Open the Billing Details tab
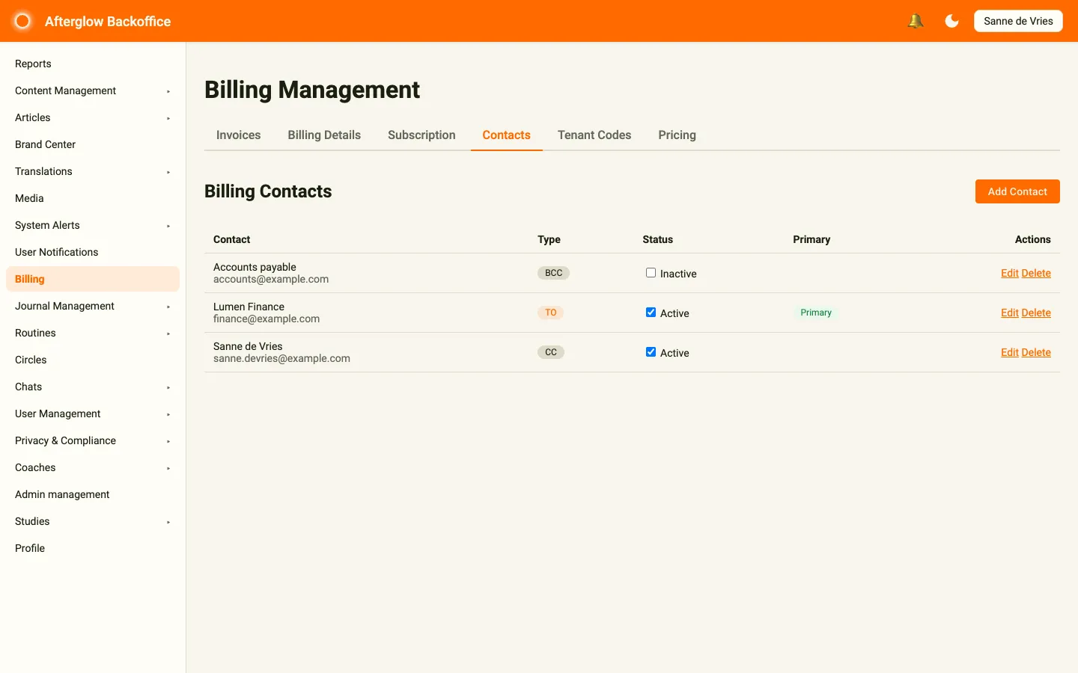The height and width of the screenshot is (673, 1078). click(324, 135)
